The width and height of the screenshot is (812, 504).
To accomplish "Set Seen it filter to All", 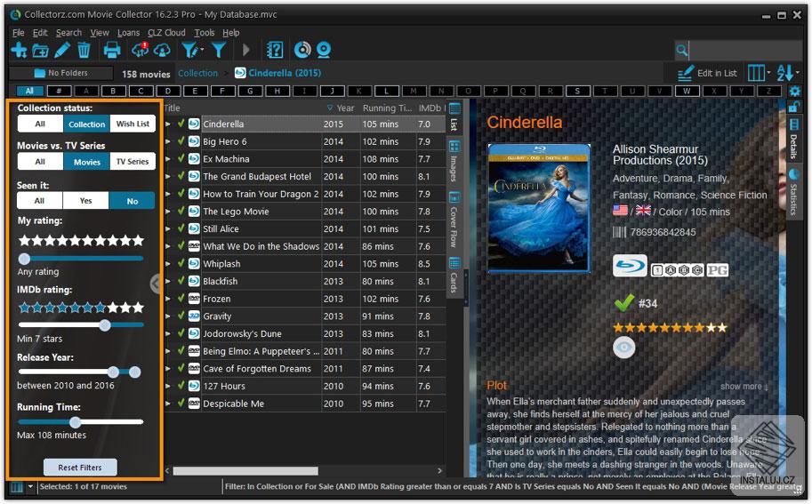I will point(40,201).
